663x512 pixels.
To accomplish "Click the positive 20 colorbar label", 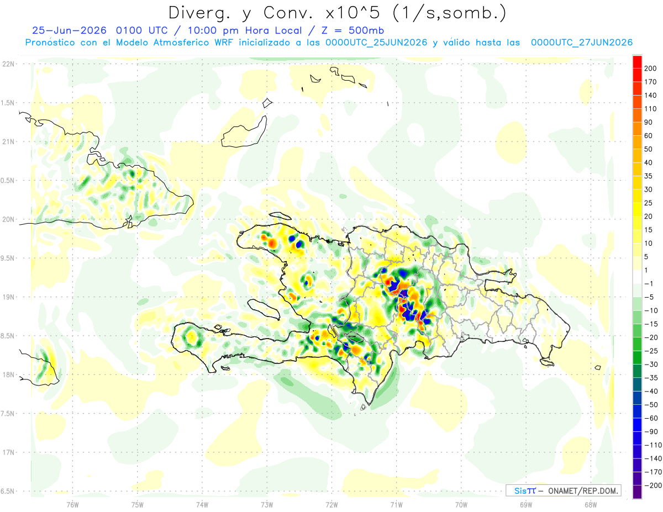I will 649,217.
